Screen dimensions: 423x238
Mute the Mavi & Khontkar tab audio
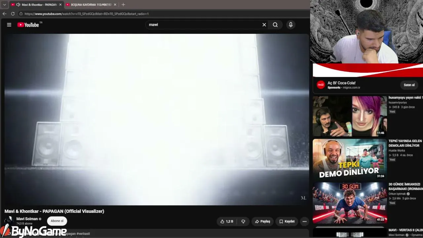point(18,5)
